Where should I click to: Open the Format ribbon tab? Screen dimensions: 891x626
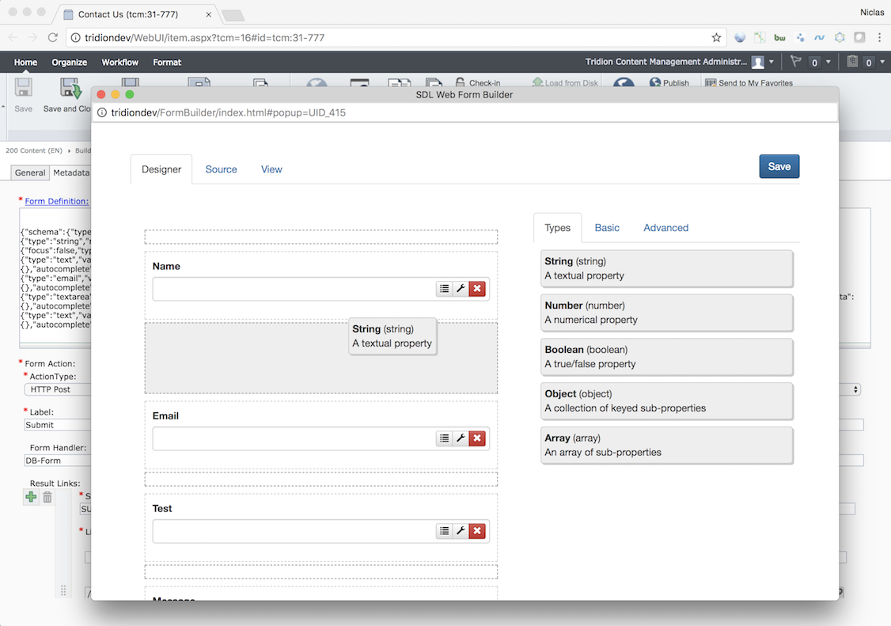click(x=167, y=62)
